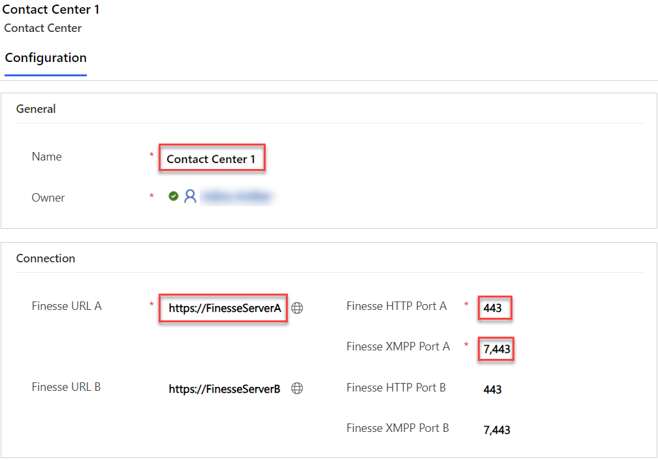Open Finesse URL A via globe icon
Screen dimensions: 658x460
pyautogui.click(x=297, y=308)
